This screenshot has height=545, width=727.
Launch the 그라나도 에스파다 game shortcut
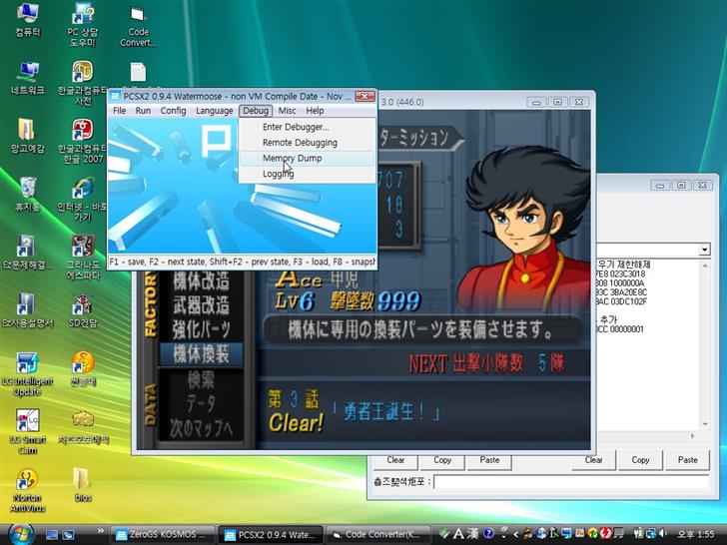pyautogui.click(x=83, y=258)
